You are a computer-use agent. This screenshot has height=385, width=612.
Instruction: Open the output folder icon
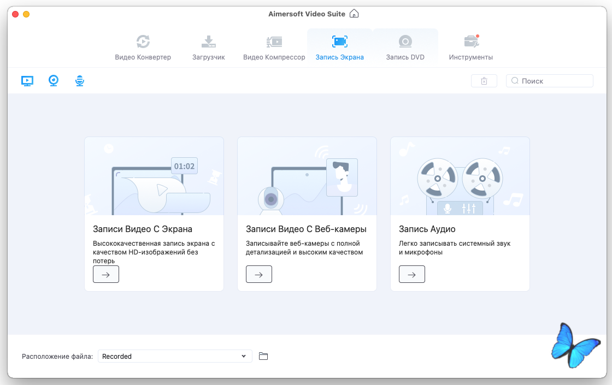(263, 356)
